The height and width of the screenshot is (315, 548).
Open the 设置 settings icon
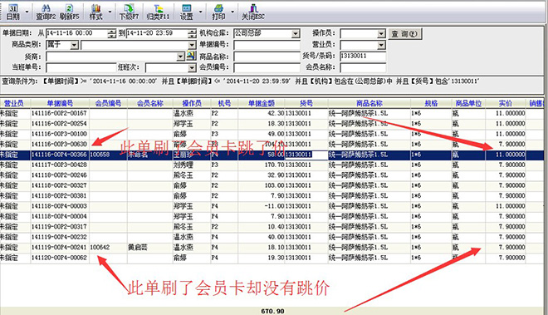(x=186, y=8)
